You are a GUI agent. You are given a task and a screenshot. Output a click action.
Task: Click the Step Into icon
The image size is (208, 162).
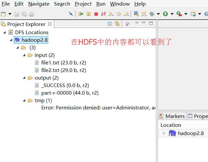(x=111, y=14)
